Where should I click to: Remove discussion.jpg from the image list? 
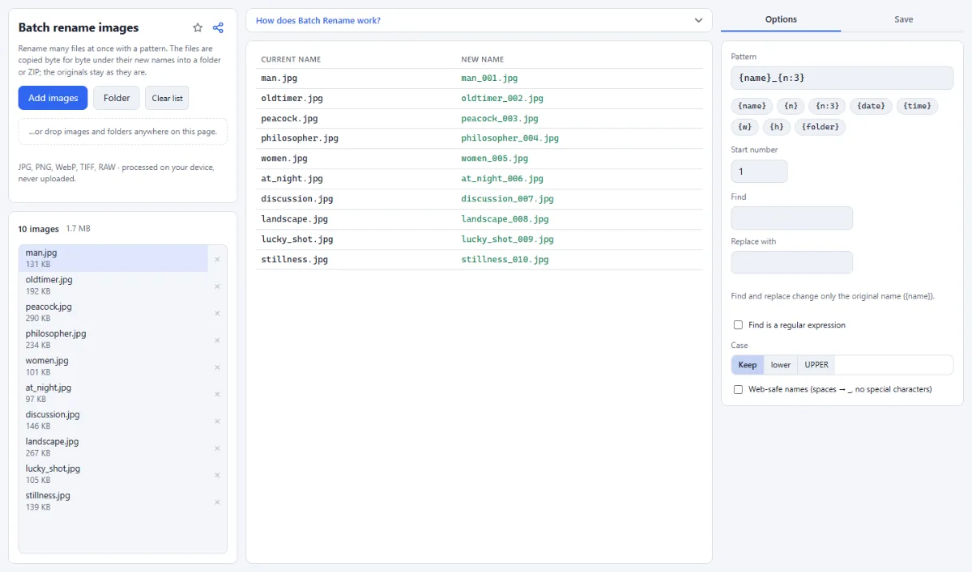tap(217, 422)
